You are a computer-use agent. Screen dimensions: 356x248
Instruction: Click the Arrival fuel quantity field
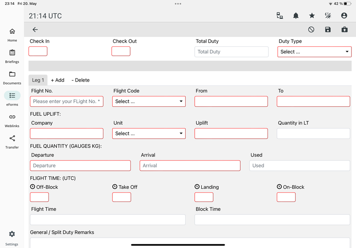[x=190, y=165]
